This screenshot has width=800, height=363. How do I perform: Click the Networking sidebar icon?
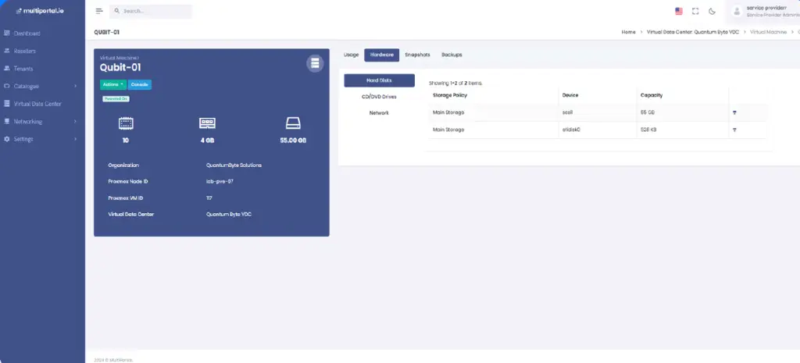[x=7, y=121]
